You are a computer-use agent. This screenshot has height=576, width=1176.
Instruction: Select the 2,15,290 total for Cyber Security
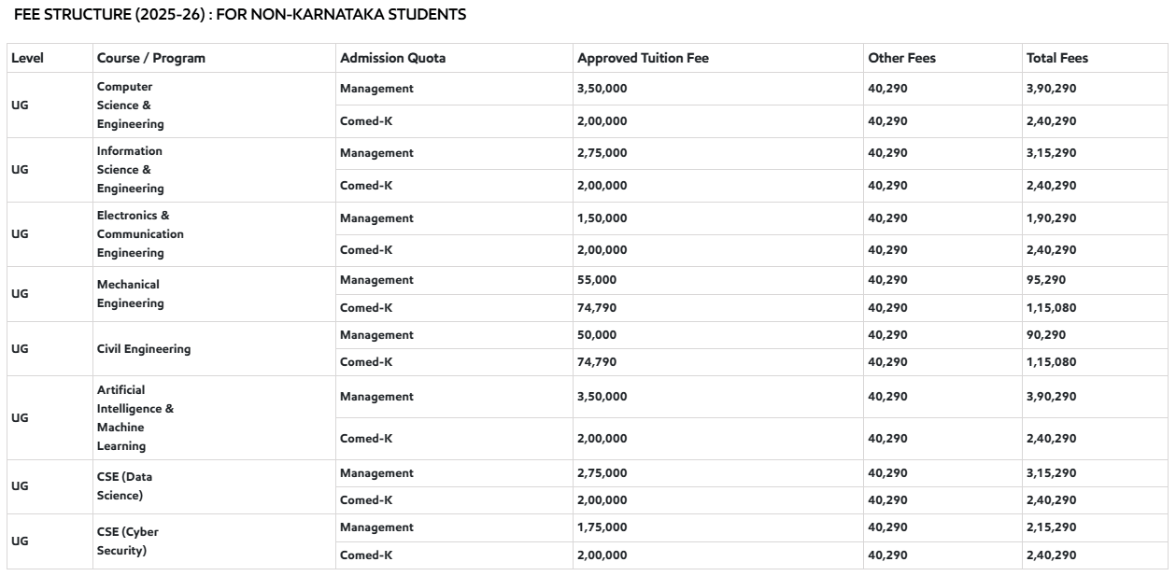coord(1051,527)
